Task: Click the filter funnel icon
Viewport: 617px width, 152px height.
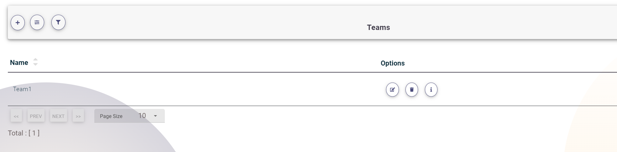Action: 58,22
